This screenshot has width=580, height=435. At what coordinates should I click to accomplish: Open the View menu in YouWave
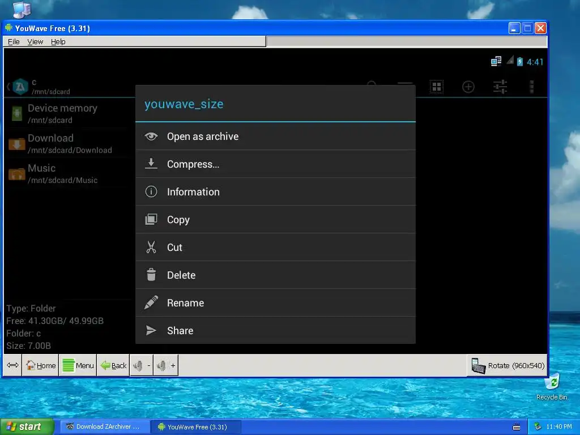coord(35,42)
